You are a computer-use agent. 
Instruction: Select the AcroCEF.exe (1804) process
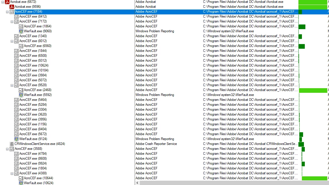coord(33,168)
